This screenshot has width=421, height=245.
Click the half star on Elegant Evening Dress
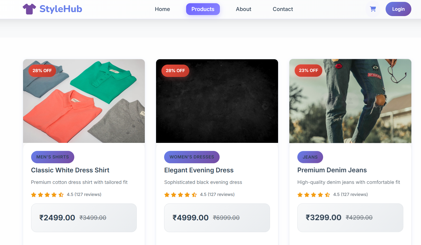point(194,195)
